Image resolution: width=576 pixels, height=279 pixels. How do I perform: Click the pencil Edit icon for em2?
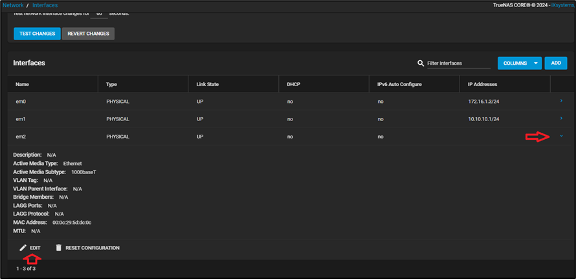tap(23, 248)
